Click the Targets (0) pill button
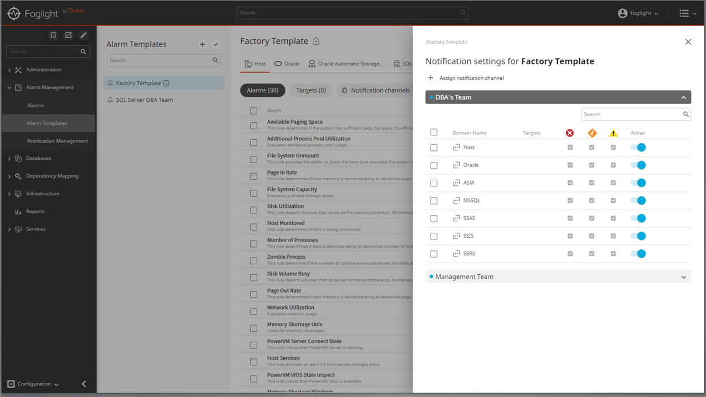 311,90
